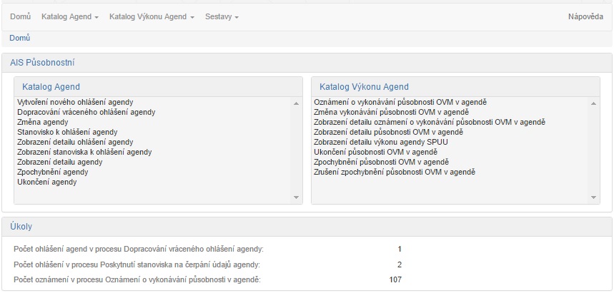614x293 pixels.
Task: Click count 107 for Oznámení o vykonávání
Action: (395, 279)
